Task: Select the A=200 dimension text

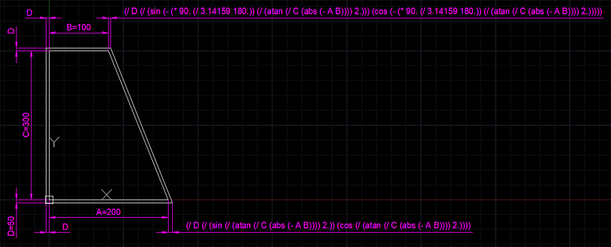Action: (109, 212)
